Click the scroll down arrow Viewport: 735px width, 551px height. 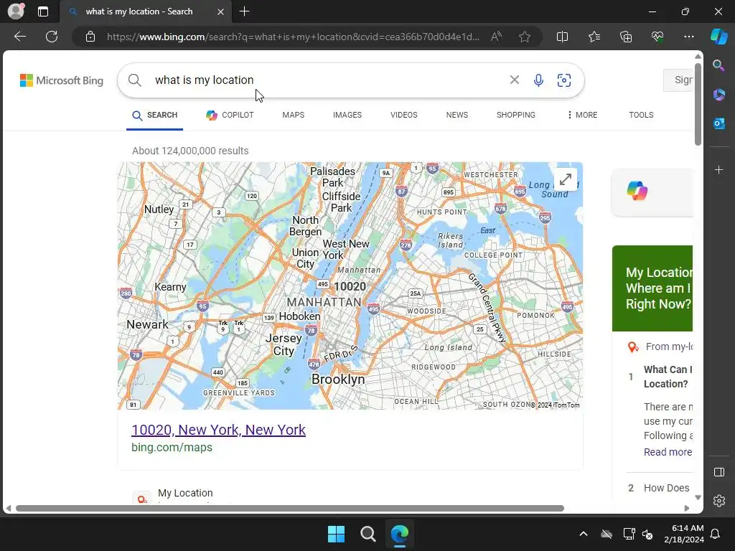pyautogui.click(x=698, y=498)
